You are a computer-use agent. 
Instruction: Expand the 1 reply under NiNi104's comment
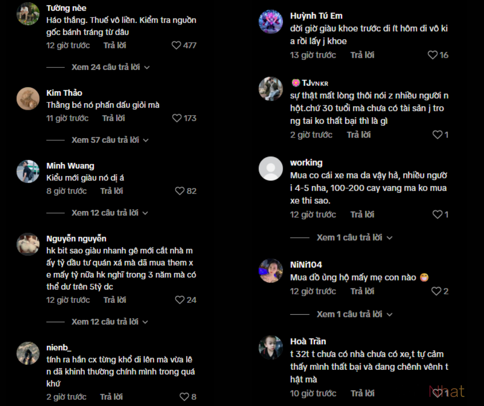point(354,314)
